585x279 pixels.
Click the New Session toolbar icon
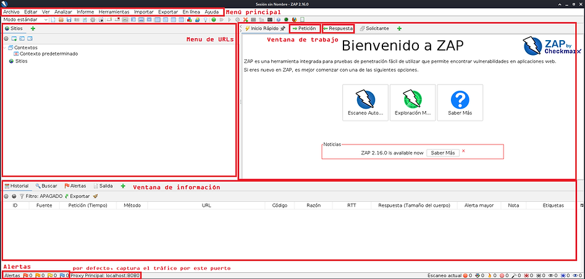click(x=53, y=19)
